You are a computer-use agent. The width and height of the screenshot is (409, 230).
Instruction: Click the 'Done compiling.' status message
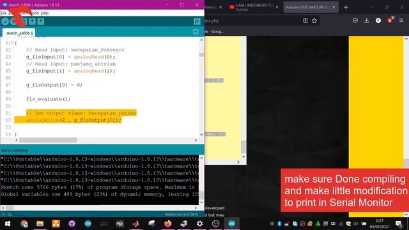coord(15,151)
